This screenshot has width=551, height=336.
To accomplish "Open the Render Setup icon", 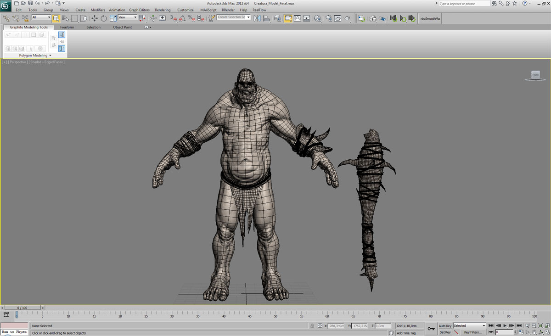I will (329, 18).
